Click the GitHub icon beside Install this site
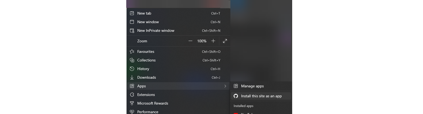 tap(236, 96)
